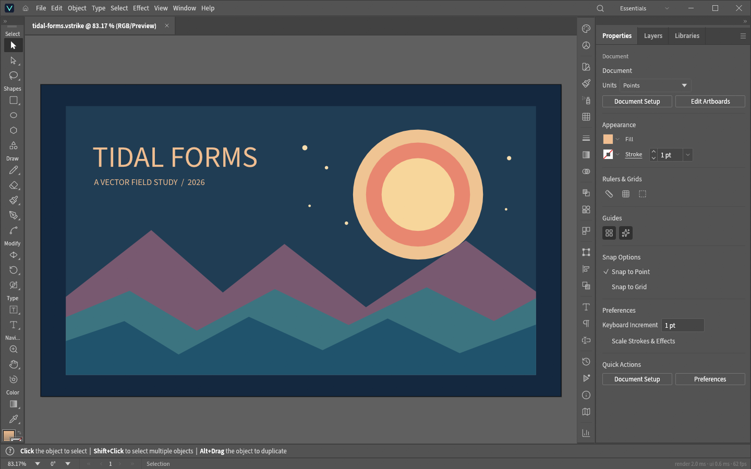Open the Paragraph panel icon
This screenshot has width=751, height=469.
(x=586, y=324)
